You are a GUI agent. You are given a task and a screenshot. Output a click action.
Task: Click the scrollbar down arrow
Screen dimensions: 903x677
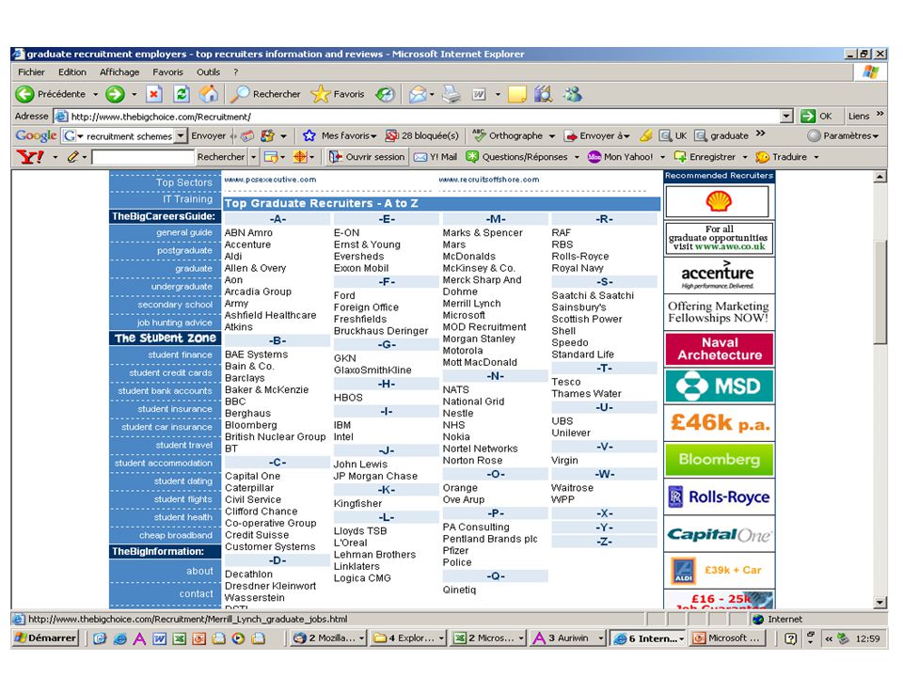(x=880, y=603)
